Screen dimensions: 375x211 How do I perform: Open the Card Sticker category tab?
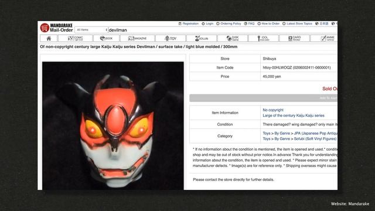[x=294, y=38]
